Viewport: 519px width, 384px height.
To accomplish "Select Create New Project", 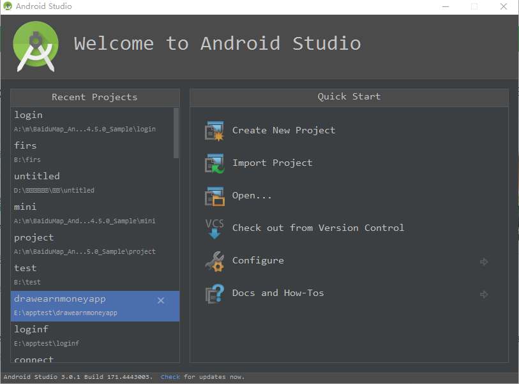I will click(283, 130).
